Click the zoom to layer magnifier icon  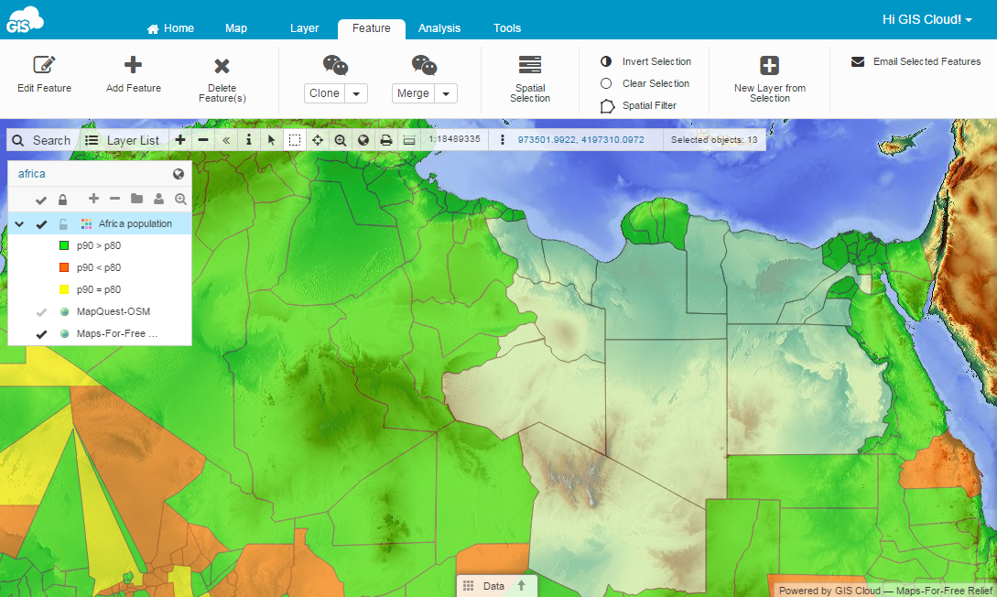click(180, 199)
